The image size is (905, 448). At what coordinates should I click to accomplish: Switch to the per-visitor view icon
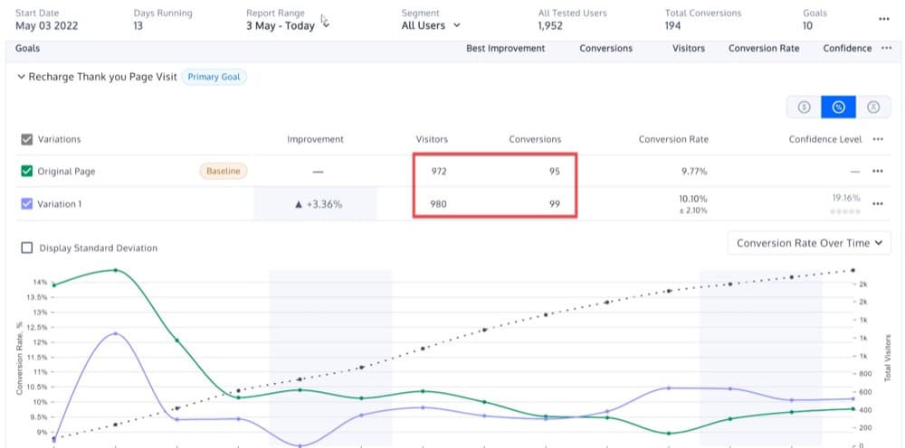tap(872, 107)
